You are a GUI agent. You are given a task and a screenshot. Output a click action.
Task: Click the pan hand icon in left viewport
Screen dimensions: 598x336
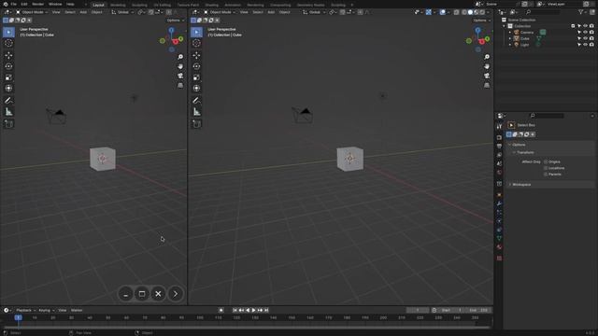[x=180, y=66]
